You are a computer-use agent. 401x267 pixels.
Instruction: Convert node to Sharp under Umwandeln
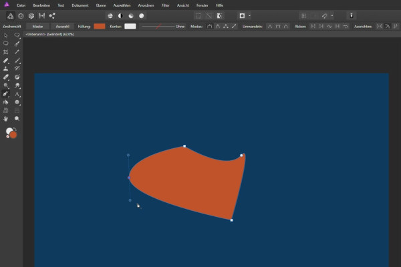tap(270, 26)
